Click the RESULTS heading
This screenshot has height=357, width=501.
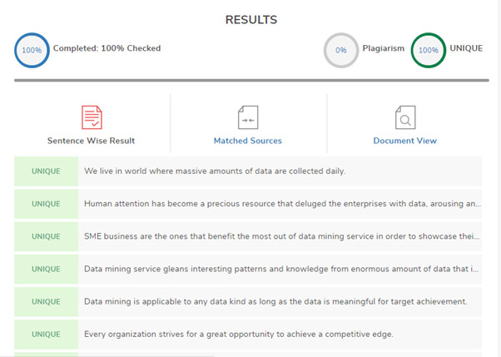251,20
